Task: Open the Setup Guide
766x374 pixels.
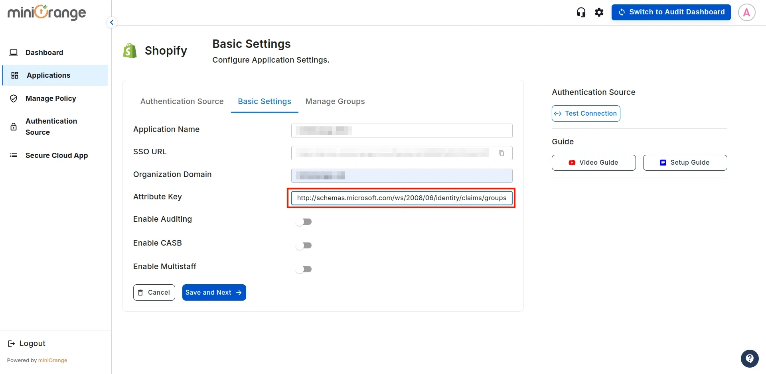Action: tap(685, 162)
